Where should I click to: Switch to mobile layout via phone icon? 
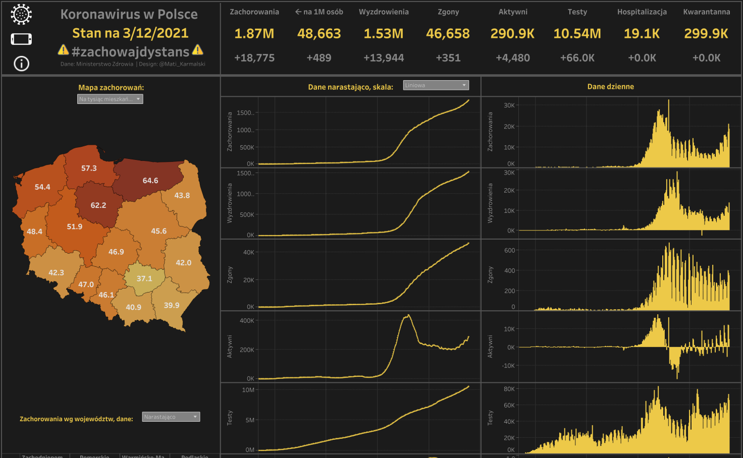21,39
